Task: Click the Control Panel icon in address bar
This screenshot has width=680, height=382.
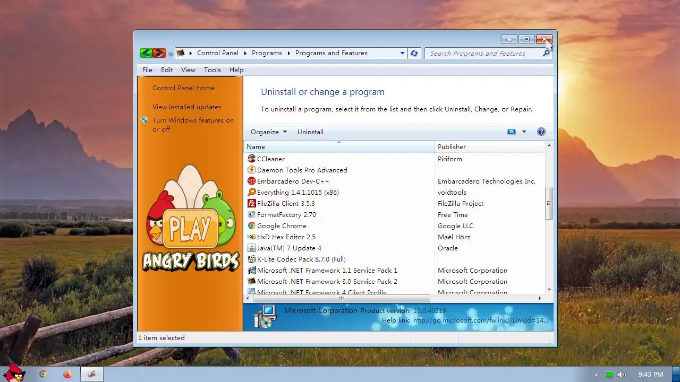Action: [x=181, y=53]
